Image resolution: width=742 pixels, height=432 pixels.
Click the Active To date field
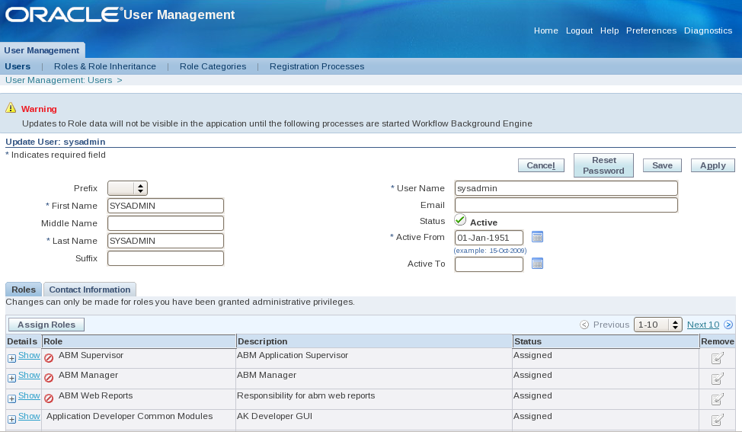pos(489,264)
